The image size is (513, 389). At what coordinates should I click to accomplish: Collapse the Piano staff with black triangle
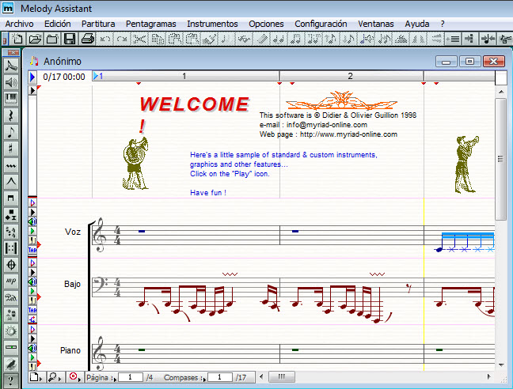click(32, 338)
